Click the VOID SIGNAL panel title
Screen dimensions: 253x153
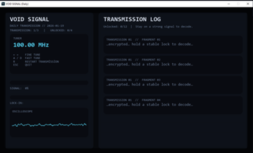click(29, 19)
